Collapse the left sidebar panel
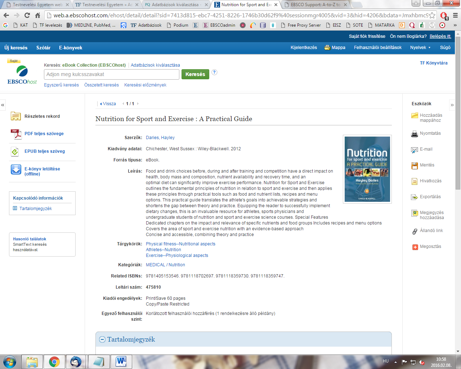 (x=3, y=105)
